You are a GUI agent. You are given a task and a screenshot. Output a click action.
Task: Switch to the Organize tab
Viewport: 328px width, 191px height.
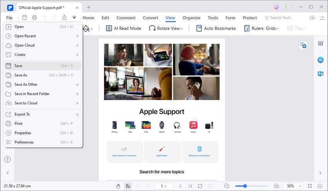(x=191, y=18)
